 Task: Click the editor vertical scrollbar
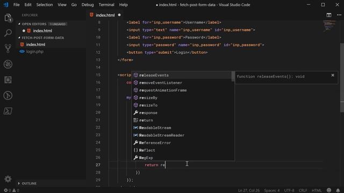coord(342,78)
